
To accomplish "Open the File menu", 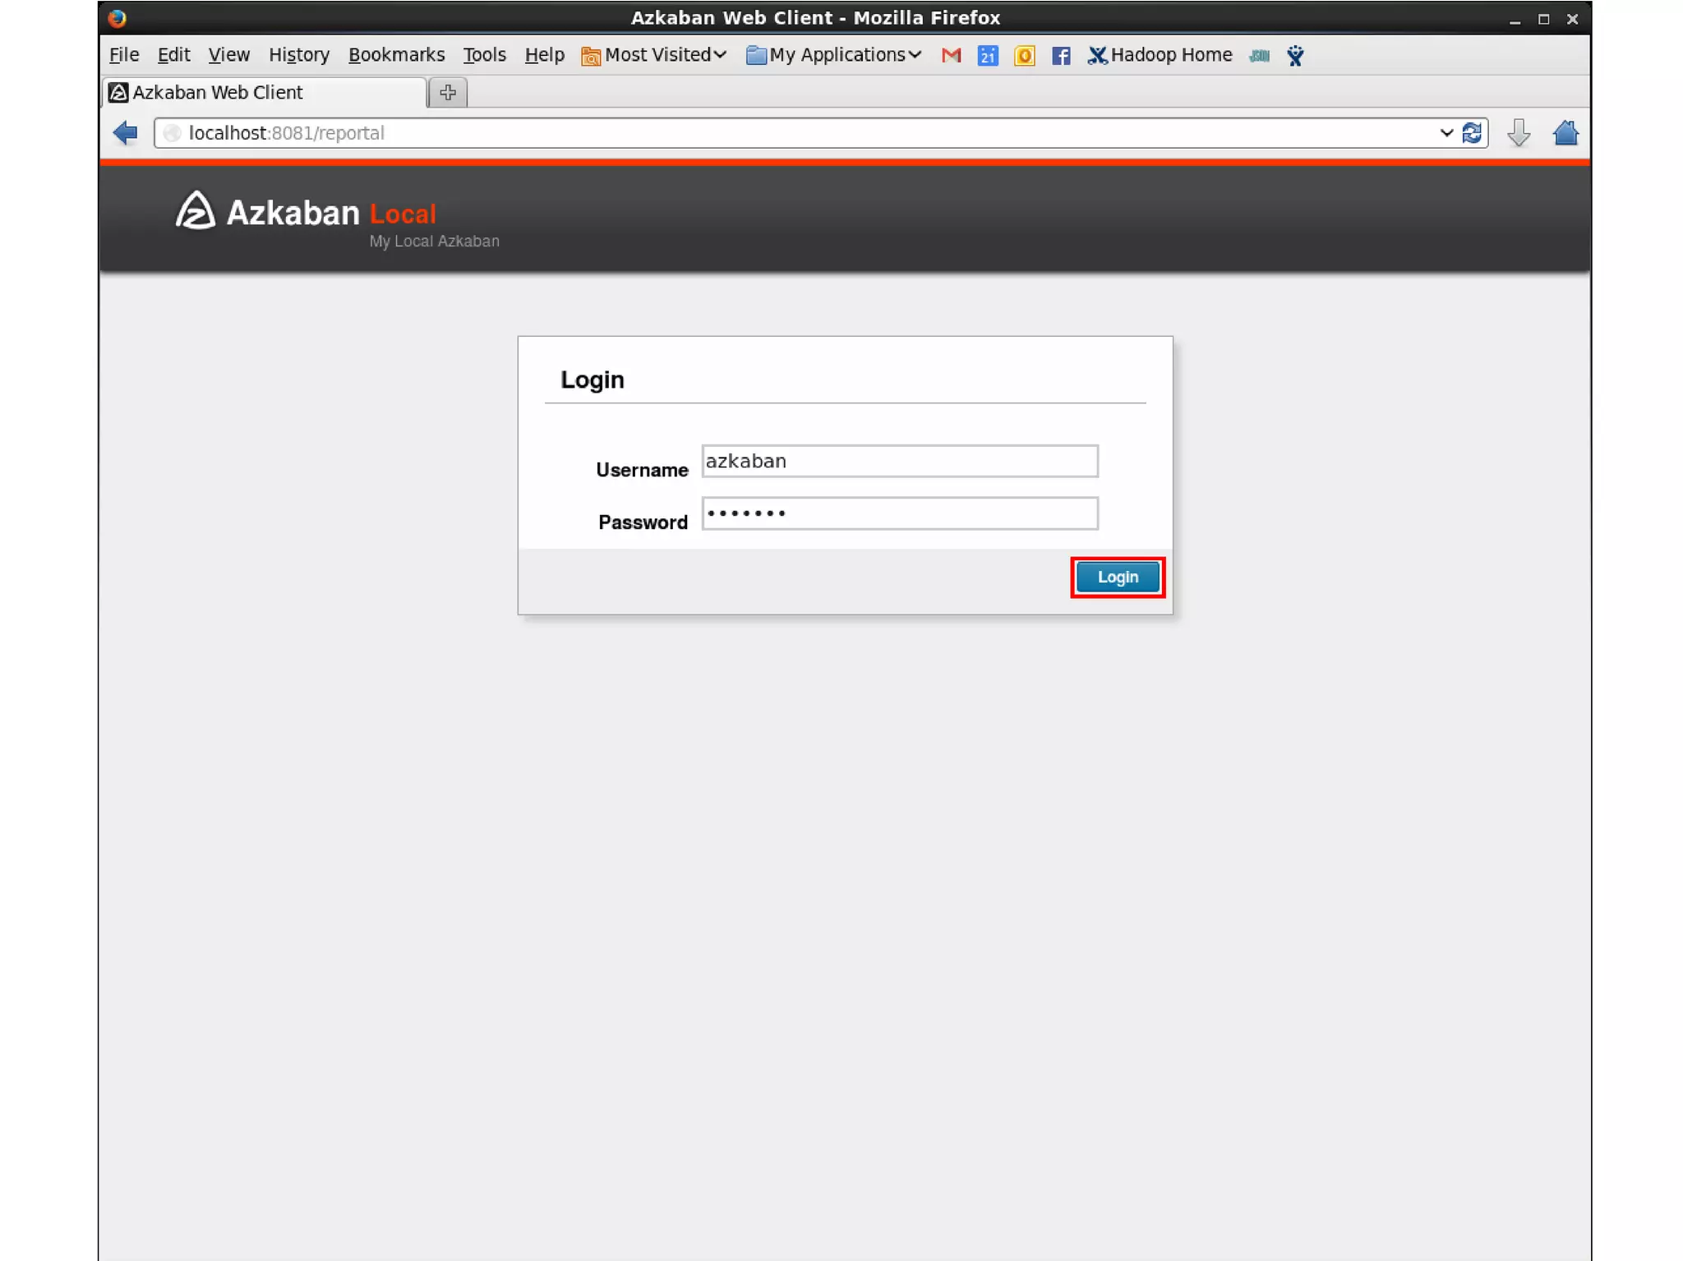I will tap(124, 55).
